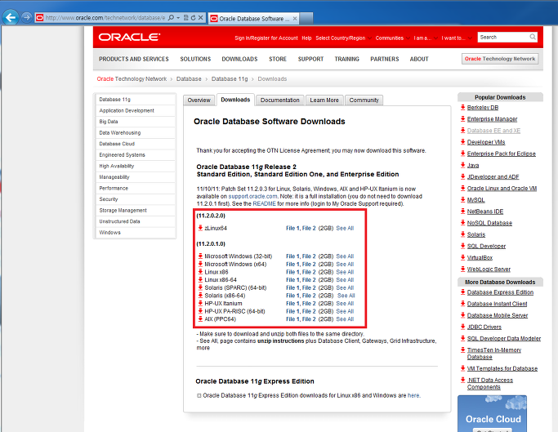The image size is (558, 432).
Task: Open the README link
Action: pos(264,203)
